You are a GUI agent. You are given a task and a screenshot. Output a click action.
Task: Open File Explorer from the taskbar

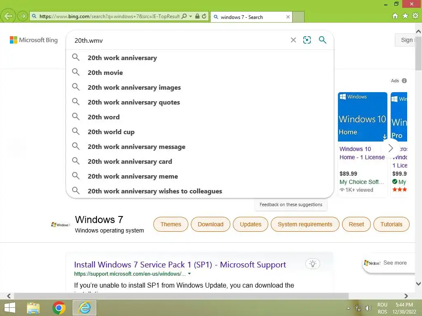point(33,308)
